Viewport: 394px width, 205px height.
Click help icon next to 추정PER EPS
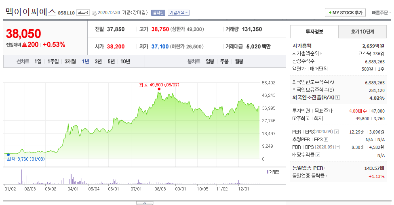326,140
